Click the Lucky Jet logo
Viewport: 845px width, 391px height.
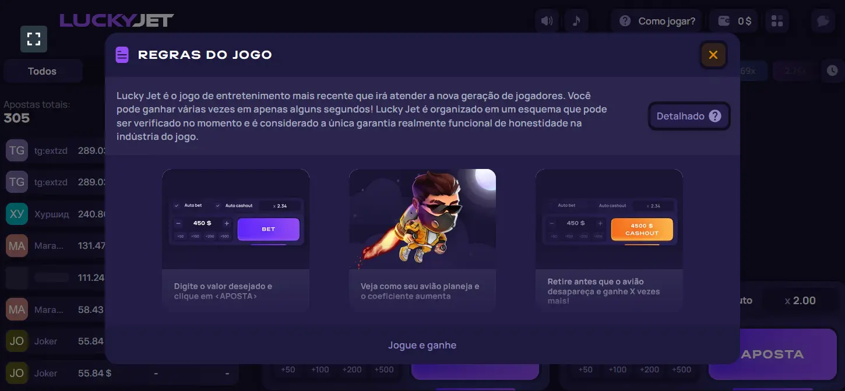pos(117,20)
